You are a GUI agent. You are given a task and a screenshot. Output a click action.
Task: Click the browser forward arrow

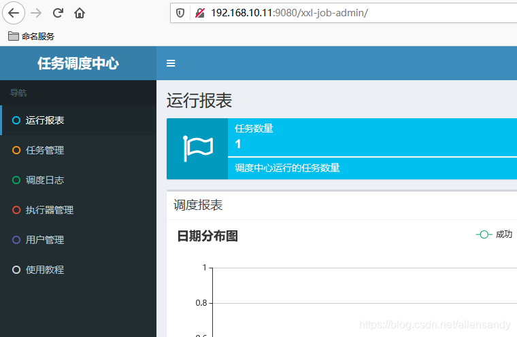(36, 13)
